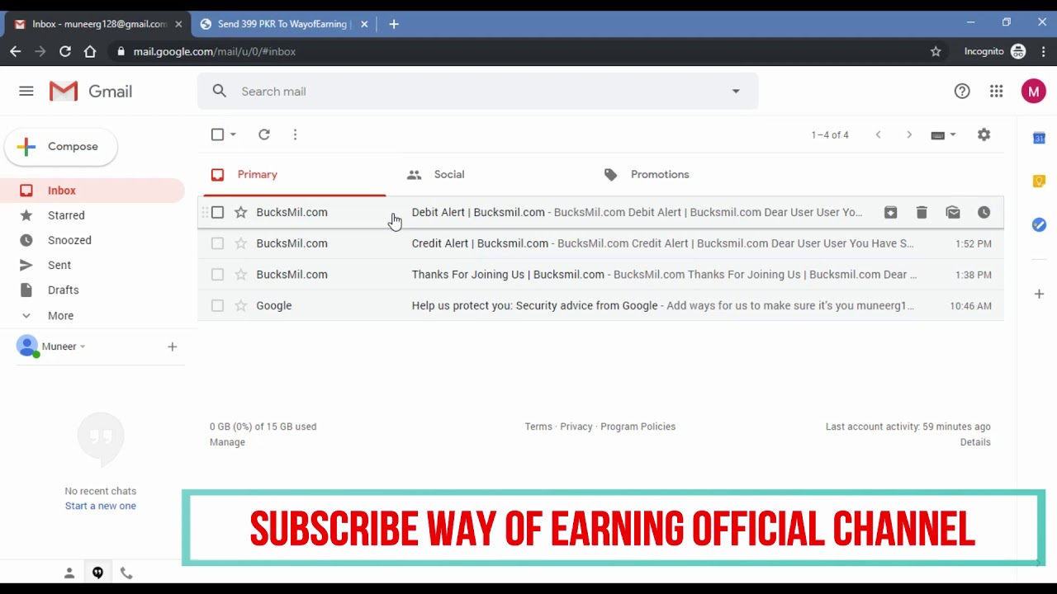1057x594 pixels.
Task: Start a new chat with plus icon beside Muneer
Action: (172, 346)
